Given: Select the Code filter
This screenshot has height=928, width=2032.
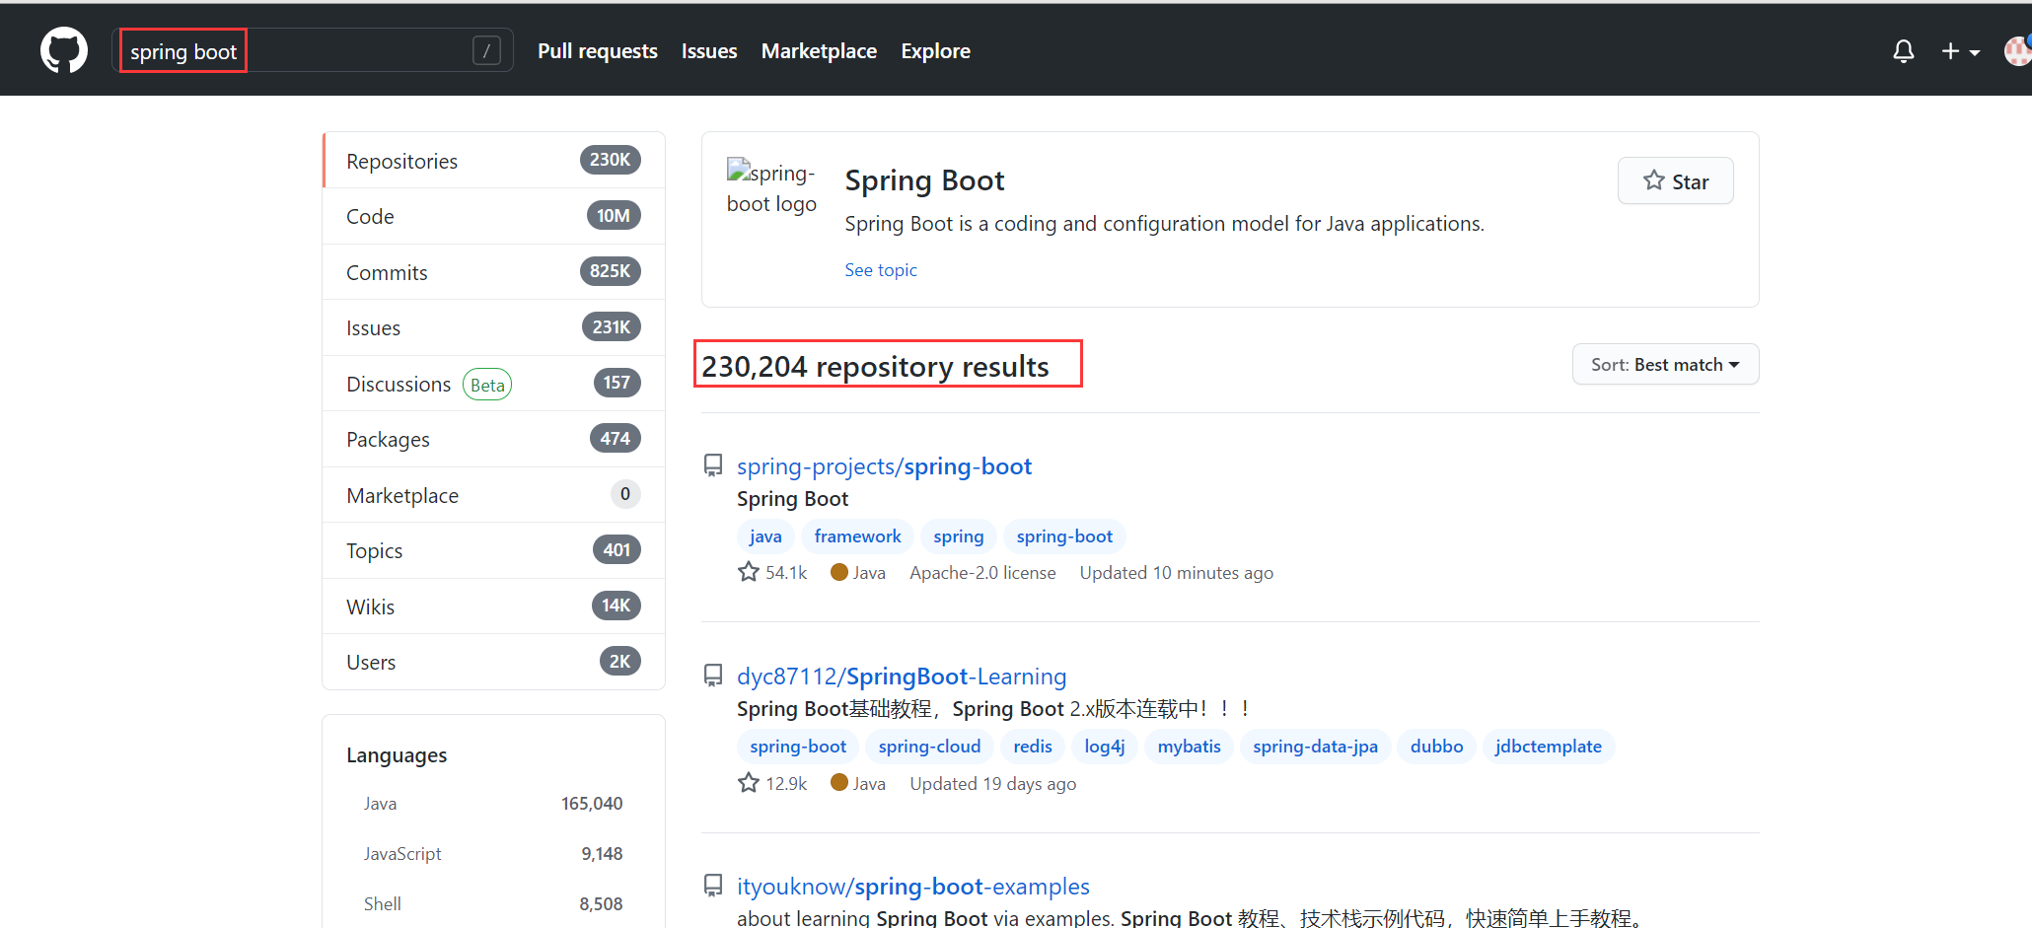Looking at the screenshot, I should point(493,216).
